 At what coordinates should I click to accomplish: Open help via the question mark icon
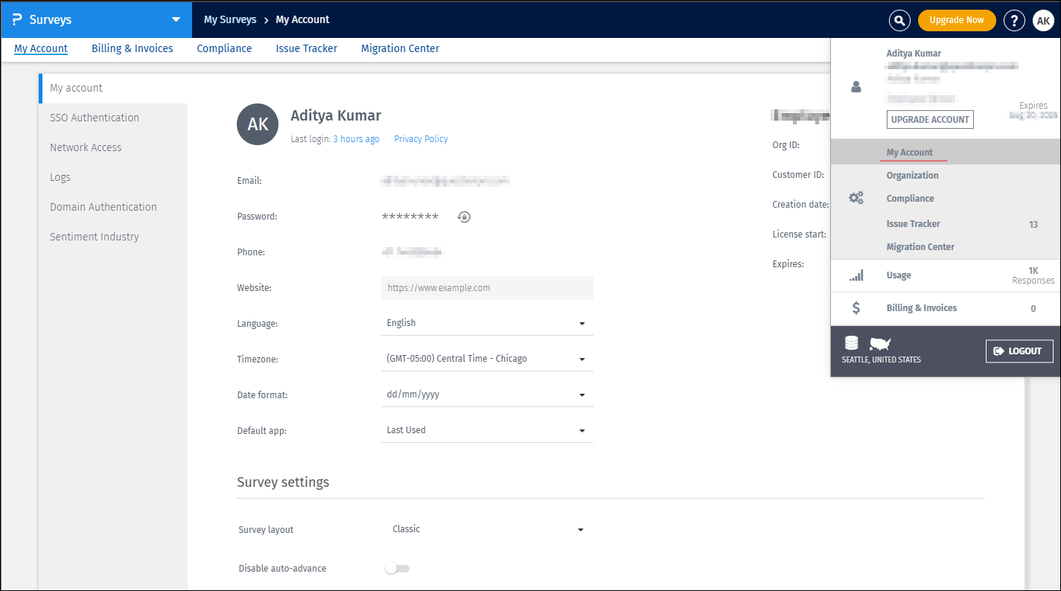coord(1014,20)
